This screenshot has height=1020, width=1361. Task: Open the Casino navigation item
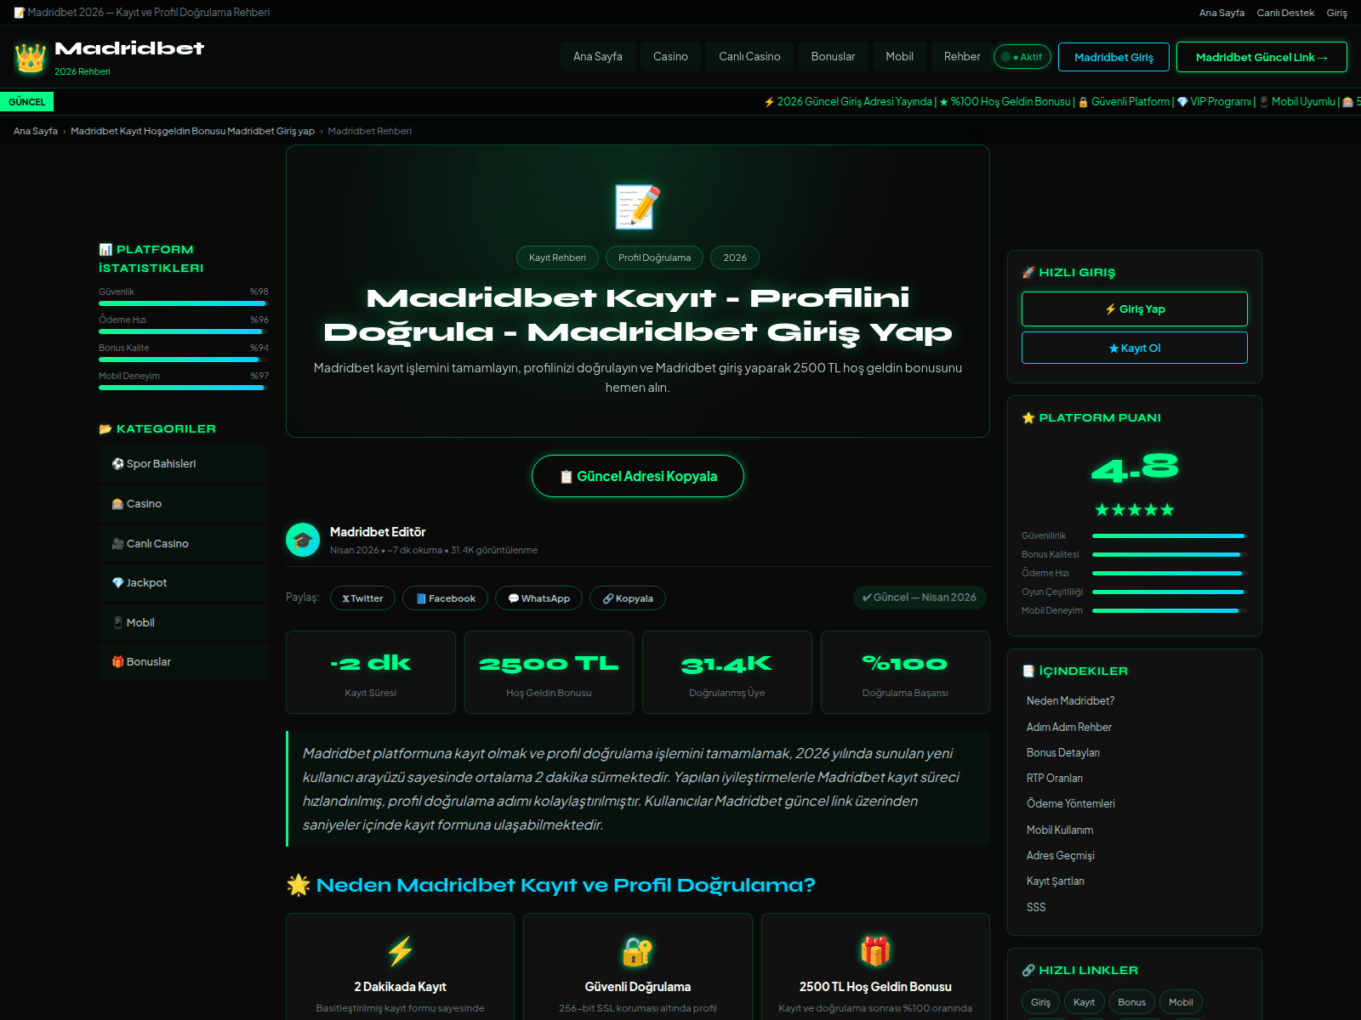[670, 56]
